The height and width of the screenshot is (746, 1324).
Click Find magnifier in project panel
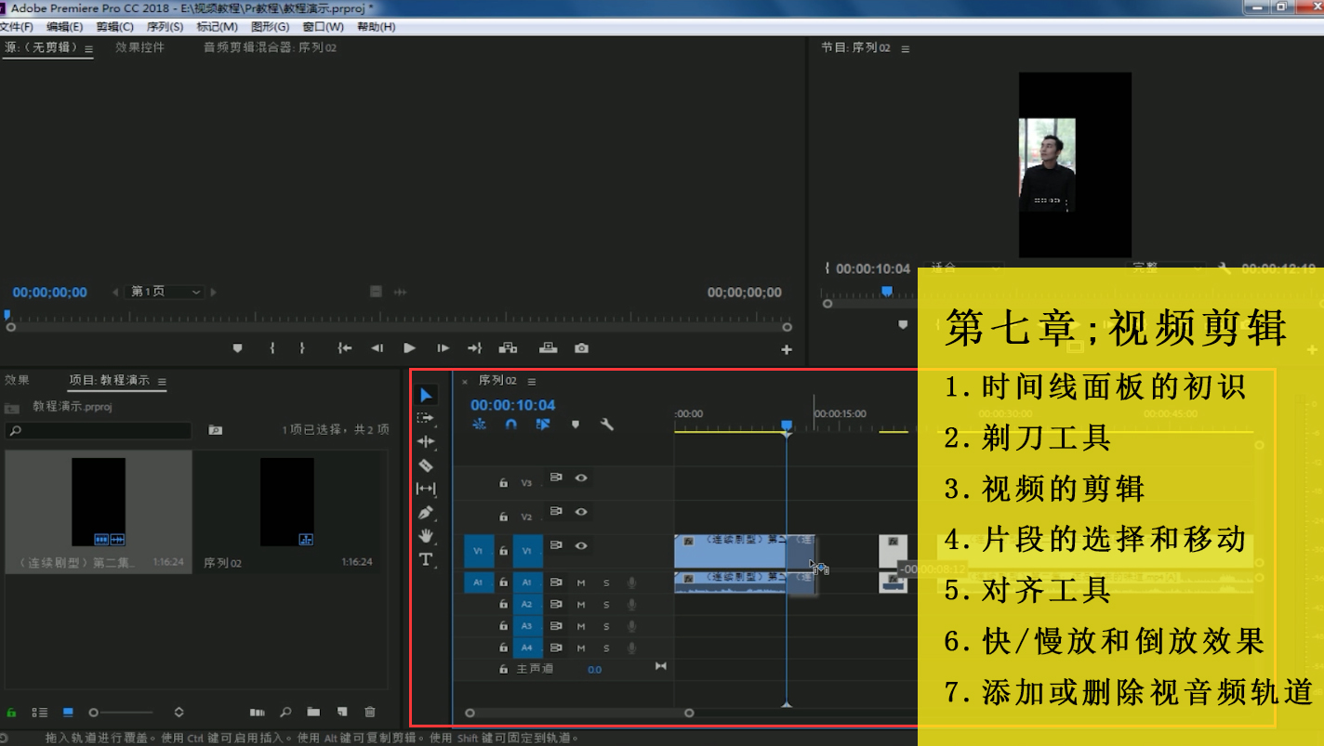(285, 713)
